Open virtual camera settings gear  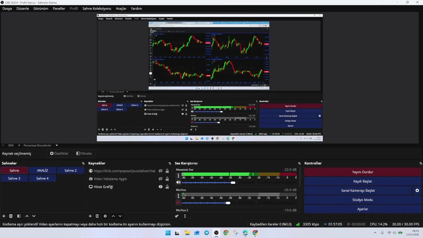417,190
